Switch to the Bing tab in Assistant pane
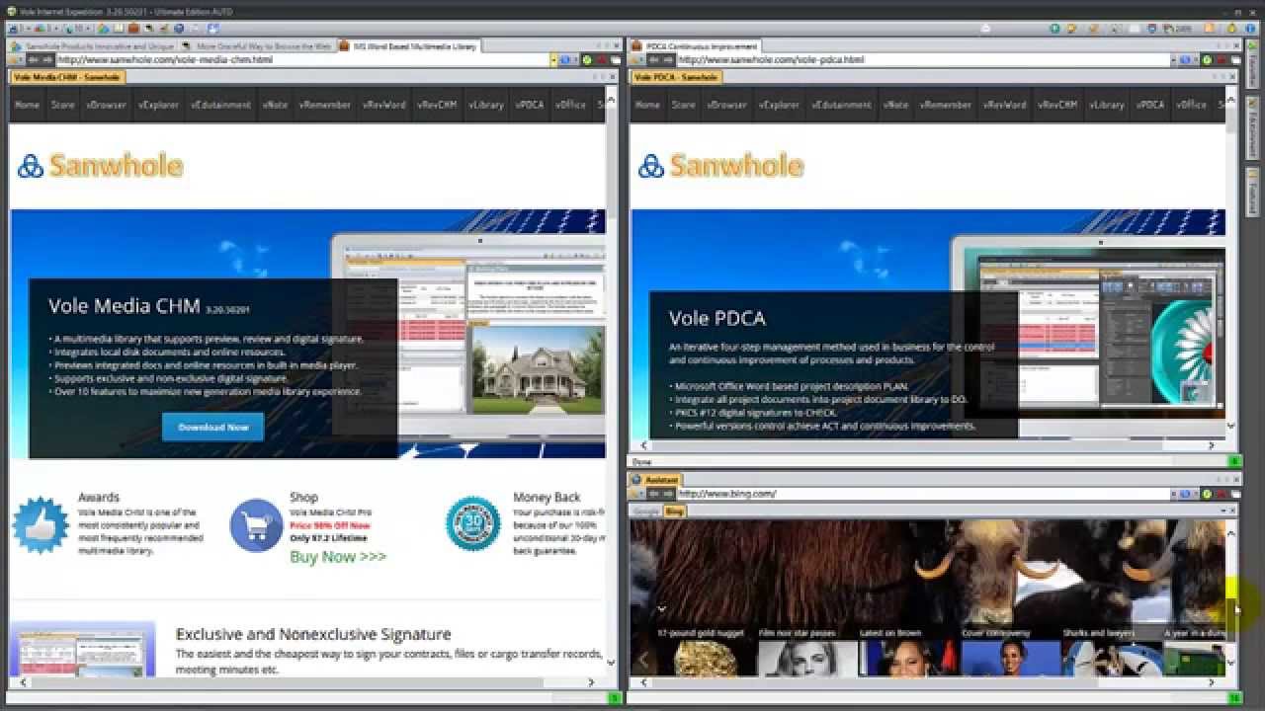Viewport: 1265px width, 711px height. click(674, 512)
